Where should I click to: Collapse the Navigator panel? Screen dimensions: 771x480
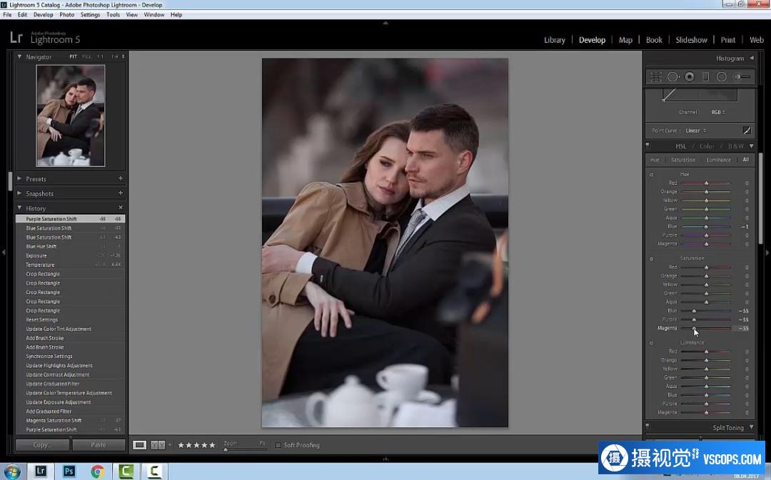[20, 56]
